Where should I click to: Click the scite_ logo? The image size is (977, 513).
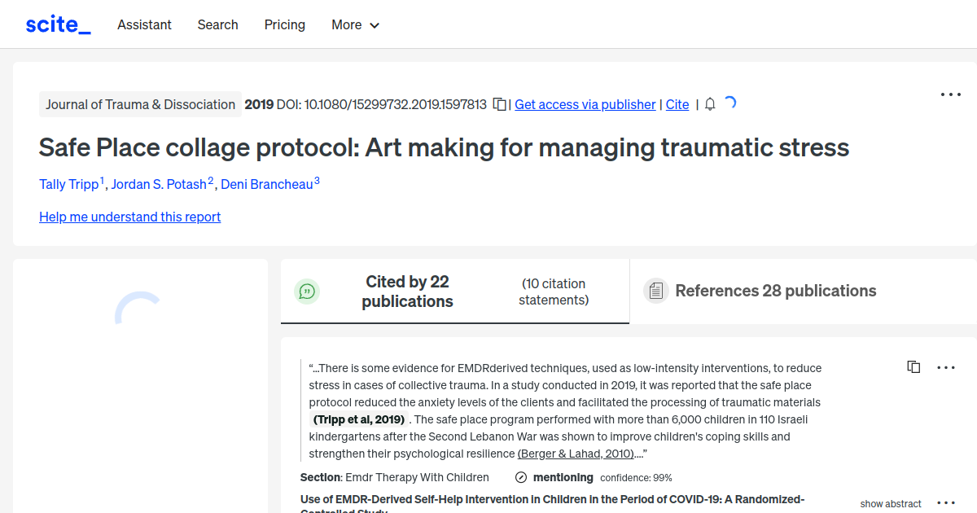[x=57, y=24]
